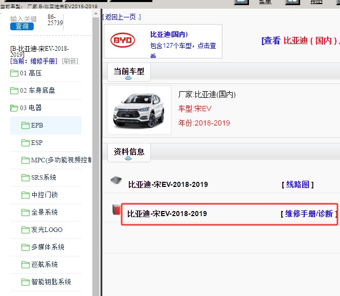Open the 全景系统 subfolder
The width and height of the screenshot is (340, 296).
point(46,212)
